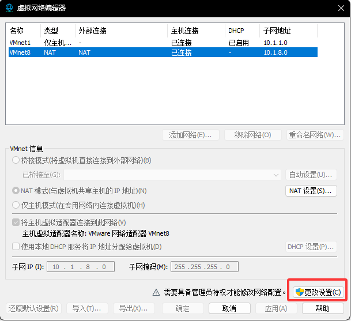Click 自动设置(U)... button
The image size is (351, 321).
click(x=311, y=175)
